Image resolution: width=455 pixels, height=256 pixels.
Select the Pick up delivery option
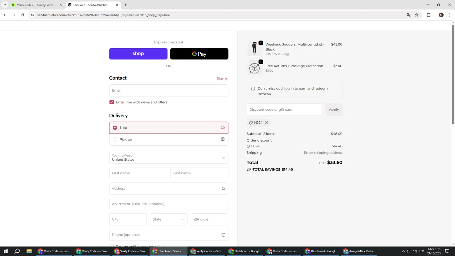[x=115, y=140]
